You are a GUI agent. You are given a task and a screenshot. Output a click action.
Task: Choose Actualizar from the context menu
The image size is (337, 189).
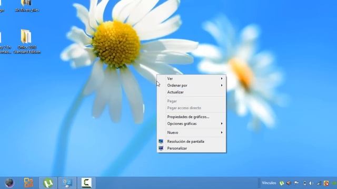tap(192, 92)
